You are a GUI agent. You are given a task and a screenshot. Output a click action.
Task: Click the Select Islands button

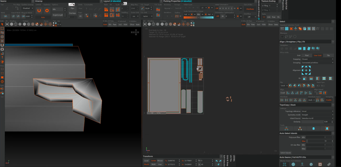pyautogui.click(x=286, y=153)
